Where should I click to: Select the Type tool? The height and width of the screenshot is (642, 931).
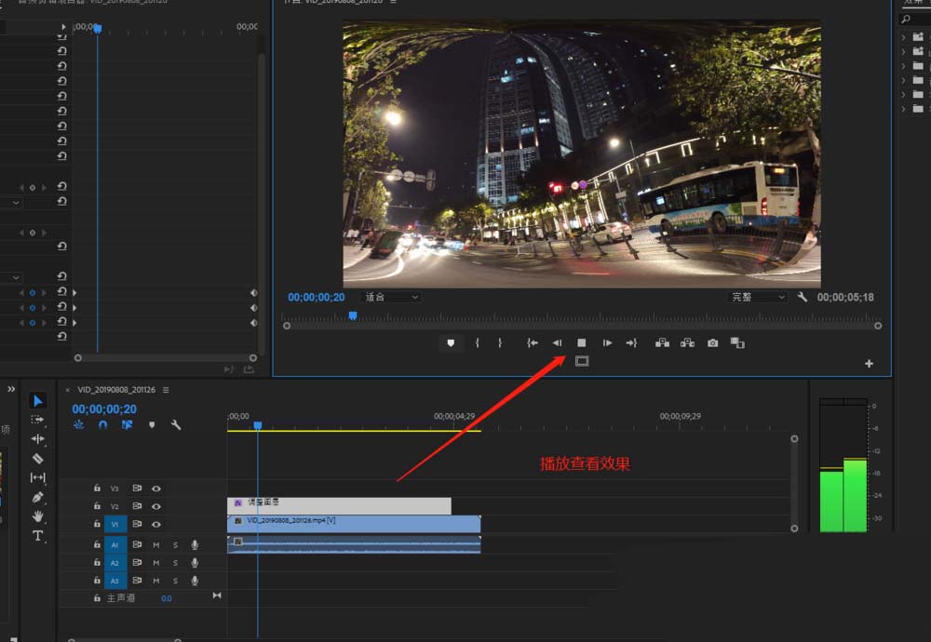[38, 536]
